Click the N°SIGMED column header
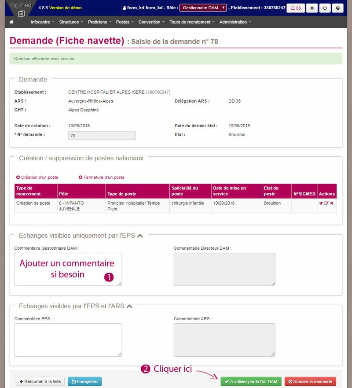This screenshot has height=388, width=352. 304,191
